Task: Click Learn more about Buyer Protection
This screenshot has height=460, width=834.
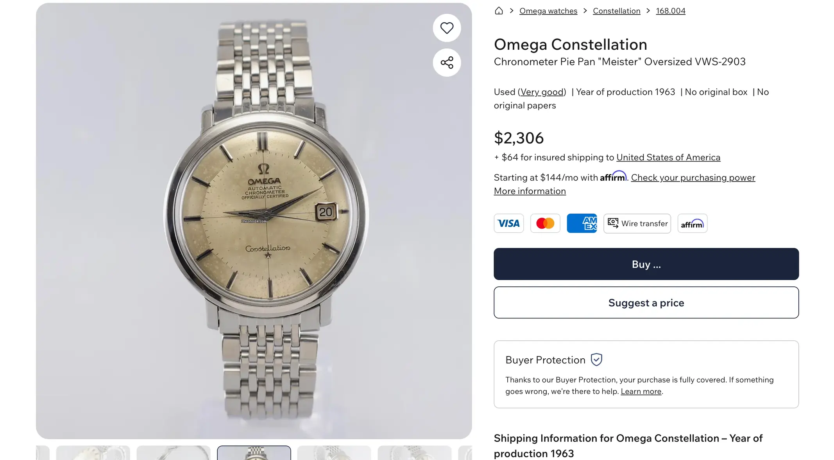Action: coord(641,392)
